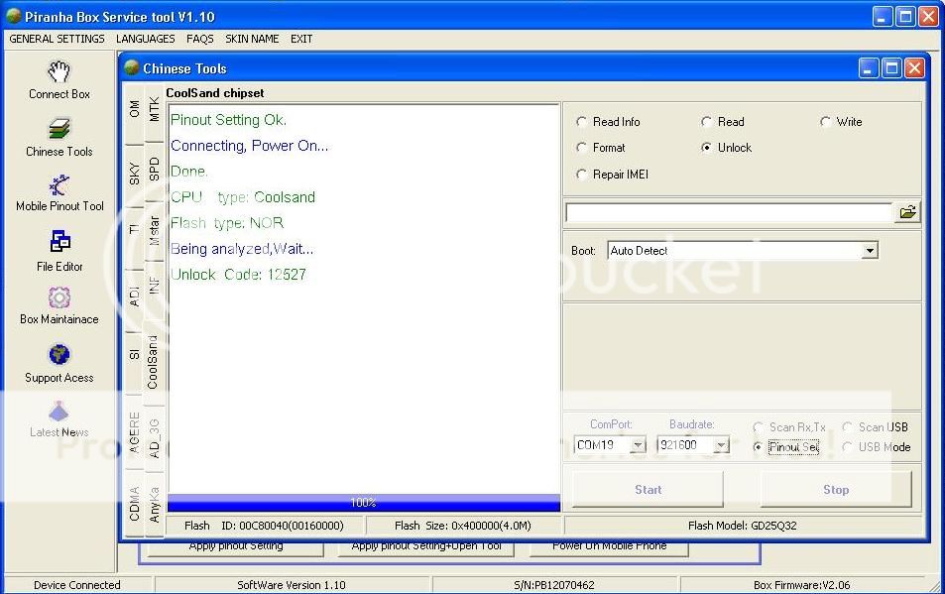
Task: Click the Pinout Setting Ok. log line
Action: (228, 120)
